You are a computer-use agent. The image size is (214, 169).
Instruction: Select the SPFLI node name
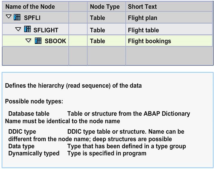click(x=32, y=18)
